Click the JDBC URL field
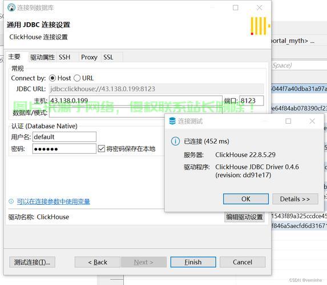 pyautogui.click(x=156, y=89)
